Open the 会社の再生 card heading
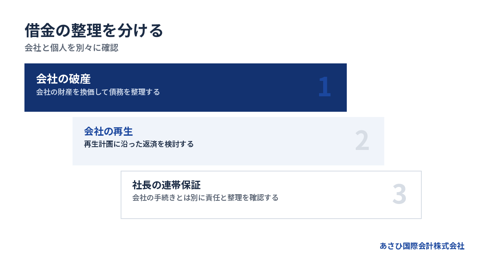Image resolution: width=489 pixels, height=256 pixels. (x=108, y=131)
